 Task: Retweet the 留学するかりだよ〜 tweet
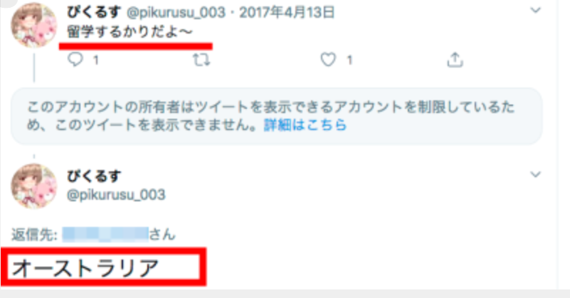point(201,60)
